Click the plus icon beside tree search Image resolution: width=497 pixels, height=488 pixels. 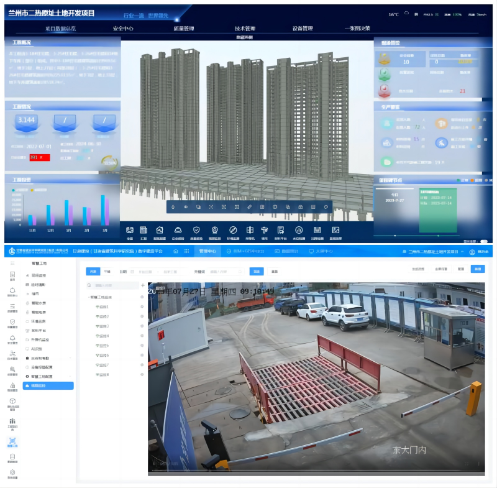[x=143, y=285]
